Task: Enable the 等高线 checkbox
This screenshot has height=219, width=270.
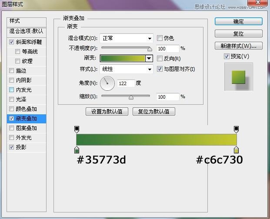Action: pos(17,51)
